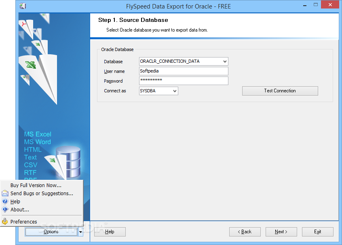Click the 'Select Oracle database' instruction text
Viewport: 342px width, 245px height.
(x=157, y=30)
